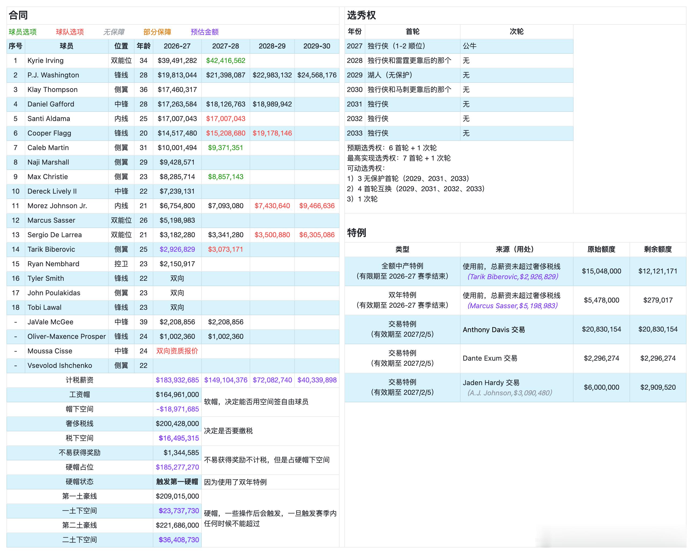693x554 pixels.
Task: Click Marcus Sasser's $5,198,983 salary cell
Action: point(177,220)
